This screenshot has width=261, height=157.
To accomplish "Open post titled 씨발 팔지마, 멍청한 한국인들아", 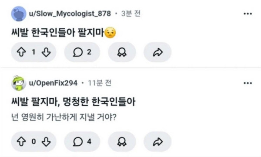I will point(73,102).
